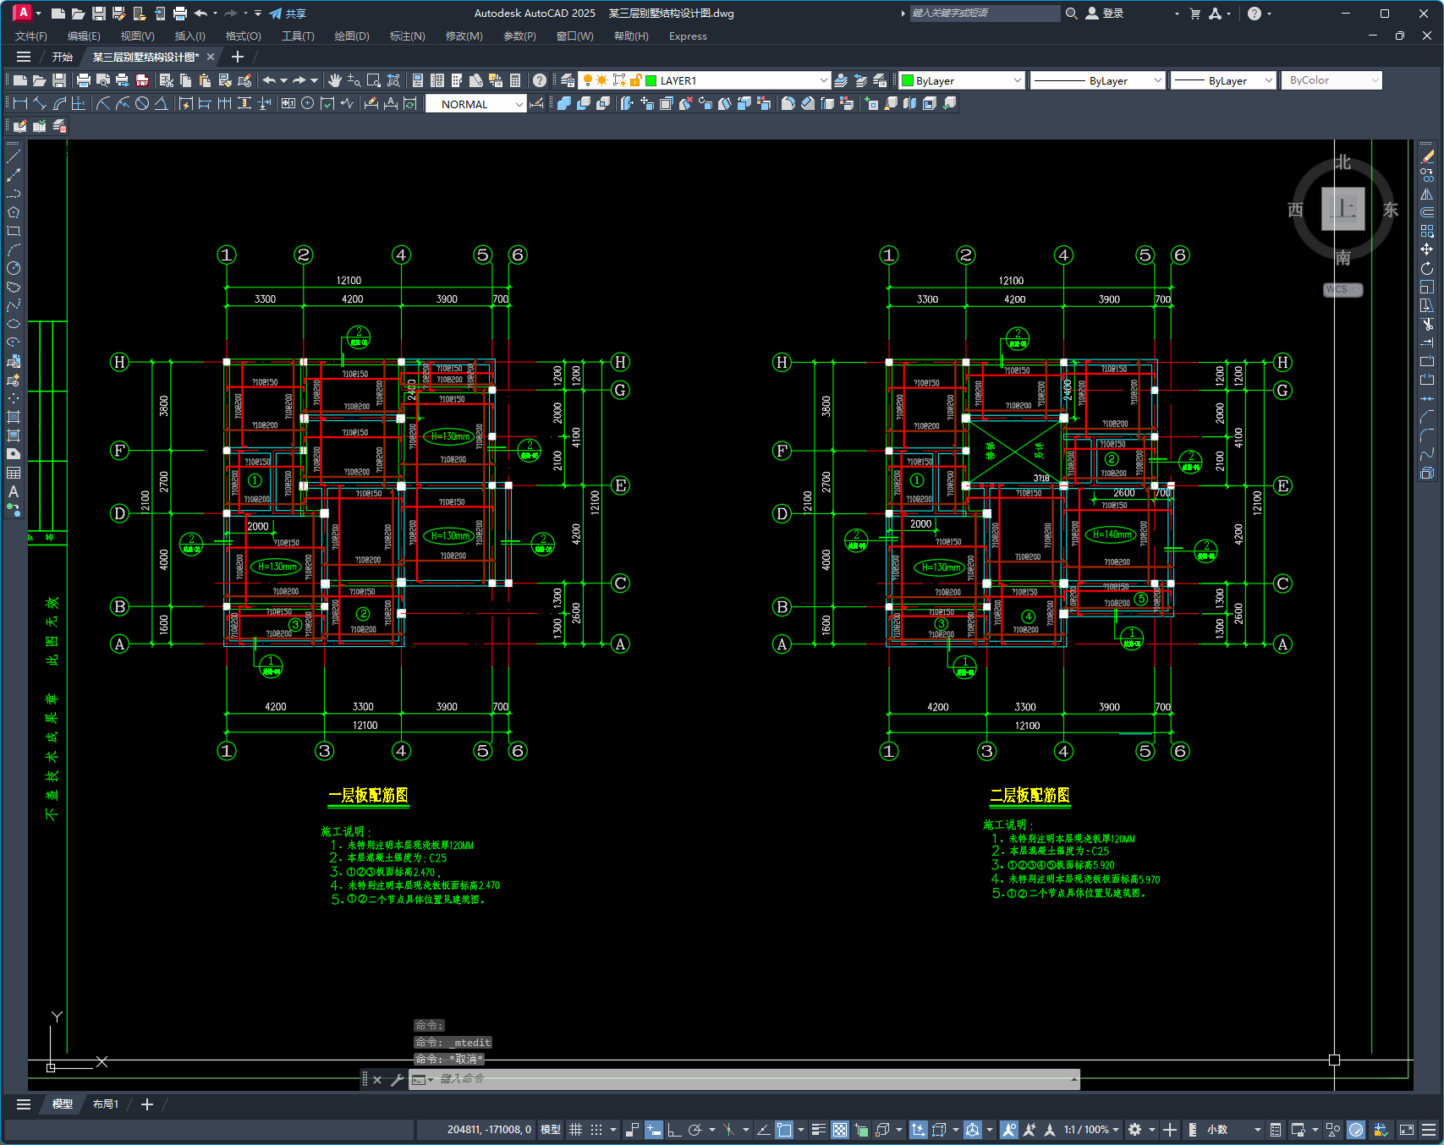1444x1145 pixels.
Task: Click the search magnifier icon in title bar
Action: pyautogui.click(x=1071, y=14)
